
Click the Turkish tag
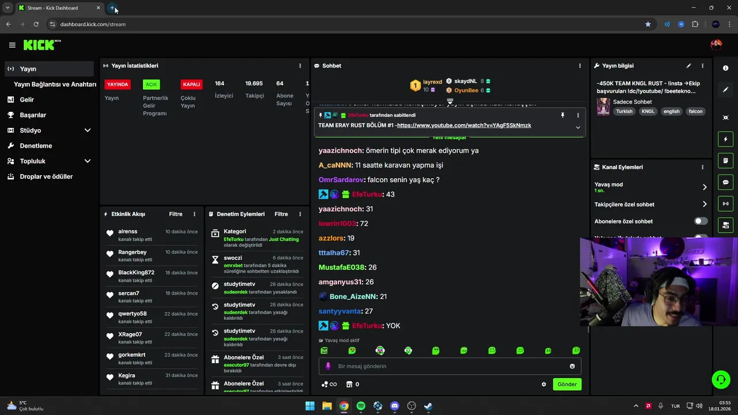pyautogui.click(x=624, y=111)
